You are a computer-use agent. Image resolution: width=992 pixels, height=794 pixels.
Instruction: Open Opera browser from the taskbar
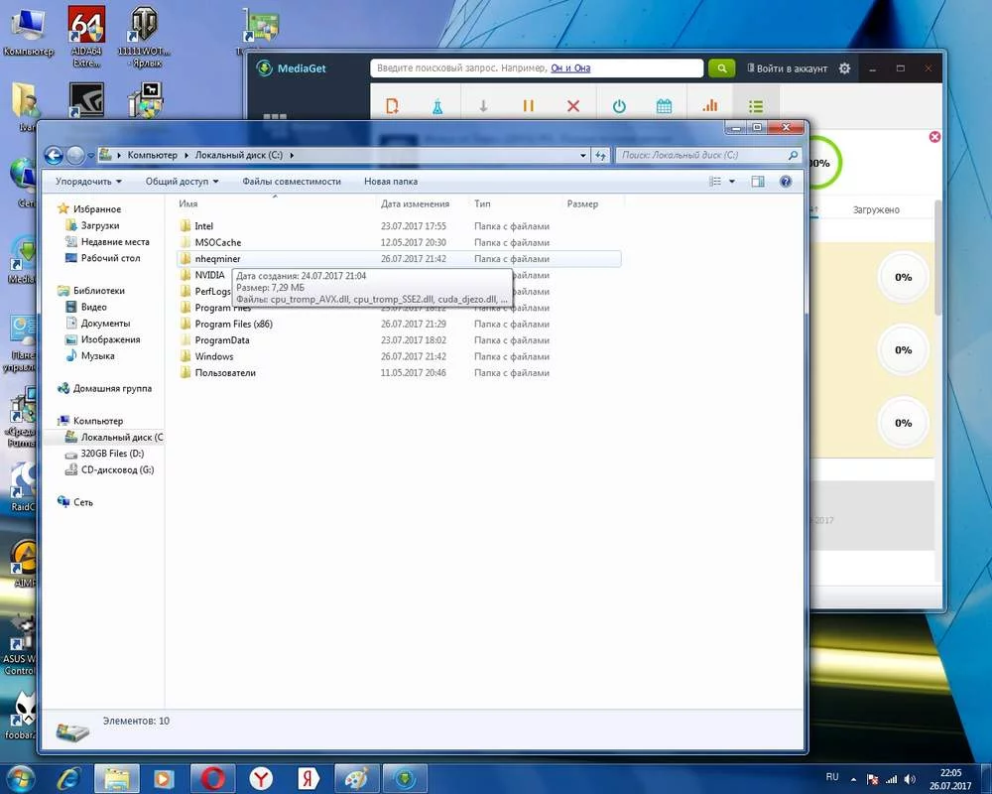tap(214, 776)
